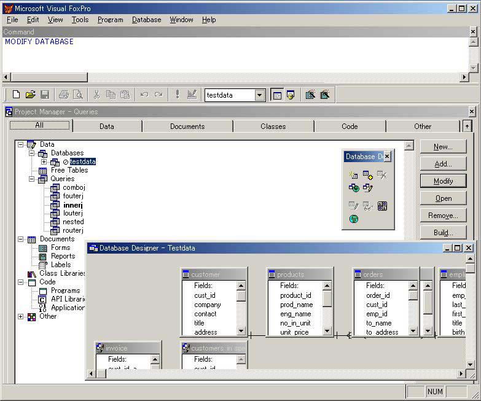Collapse the Queries tree node

coord(31,179)
